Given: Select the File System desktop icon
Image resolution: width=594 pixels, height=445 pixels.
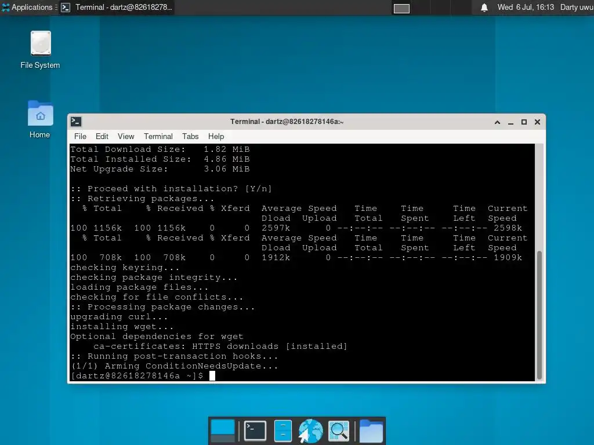Looking at the screenshot, I should (40, 50).
